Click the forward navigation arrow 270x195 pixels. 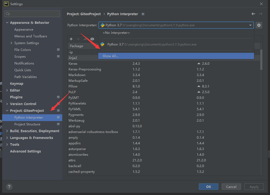tap(261, 14)
